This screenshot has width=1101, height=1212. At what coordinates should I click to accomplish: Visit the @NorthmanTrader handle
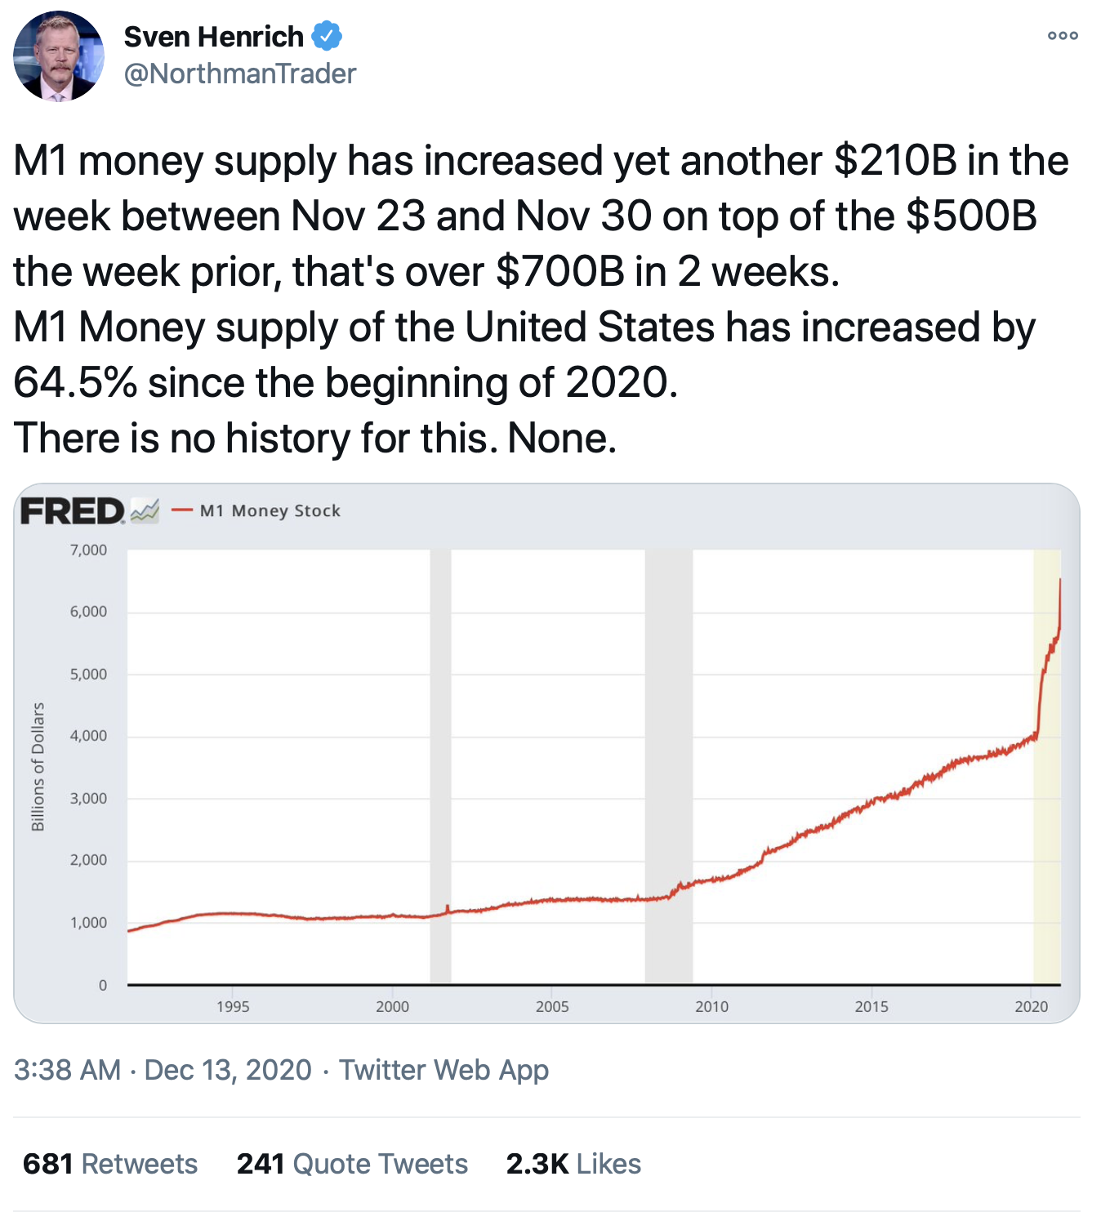pyautogui.click(x=240, y=74)
